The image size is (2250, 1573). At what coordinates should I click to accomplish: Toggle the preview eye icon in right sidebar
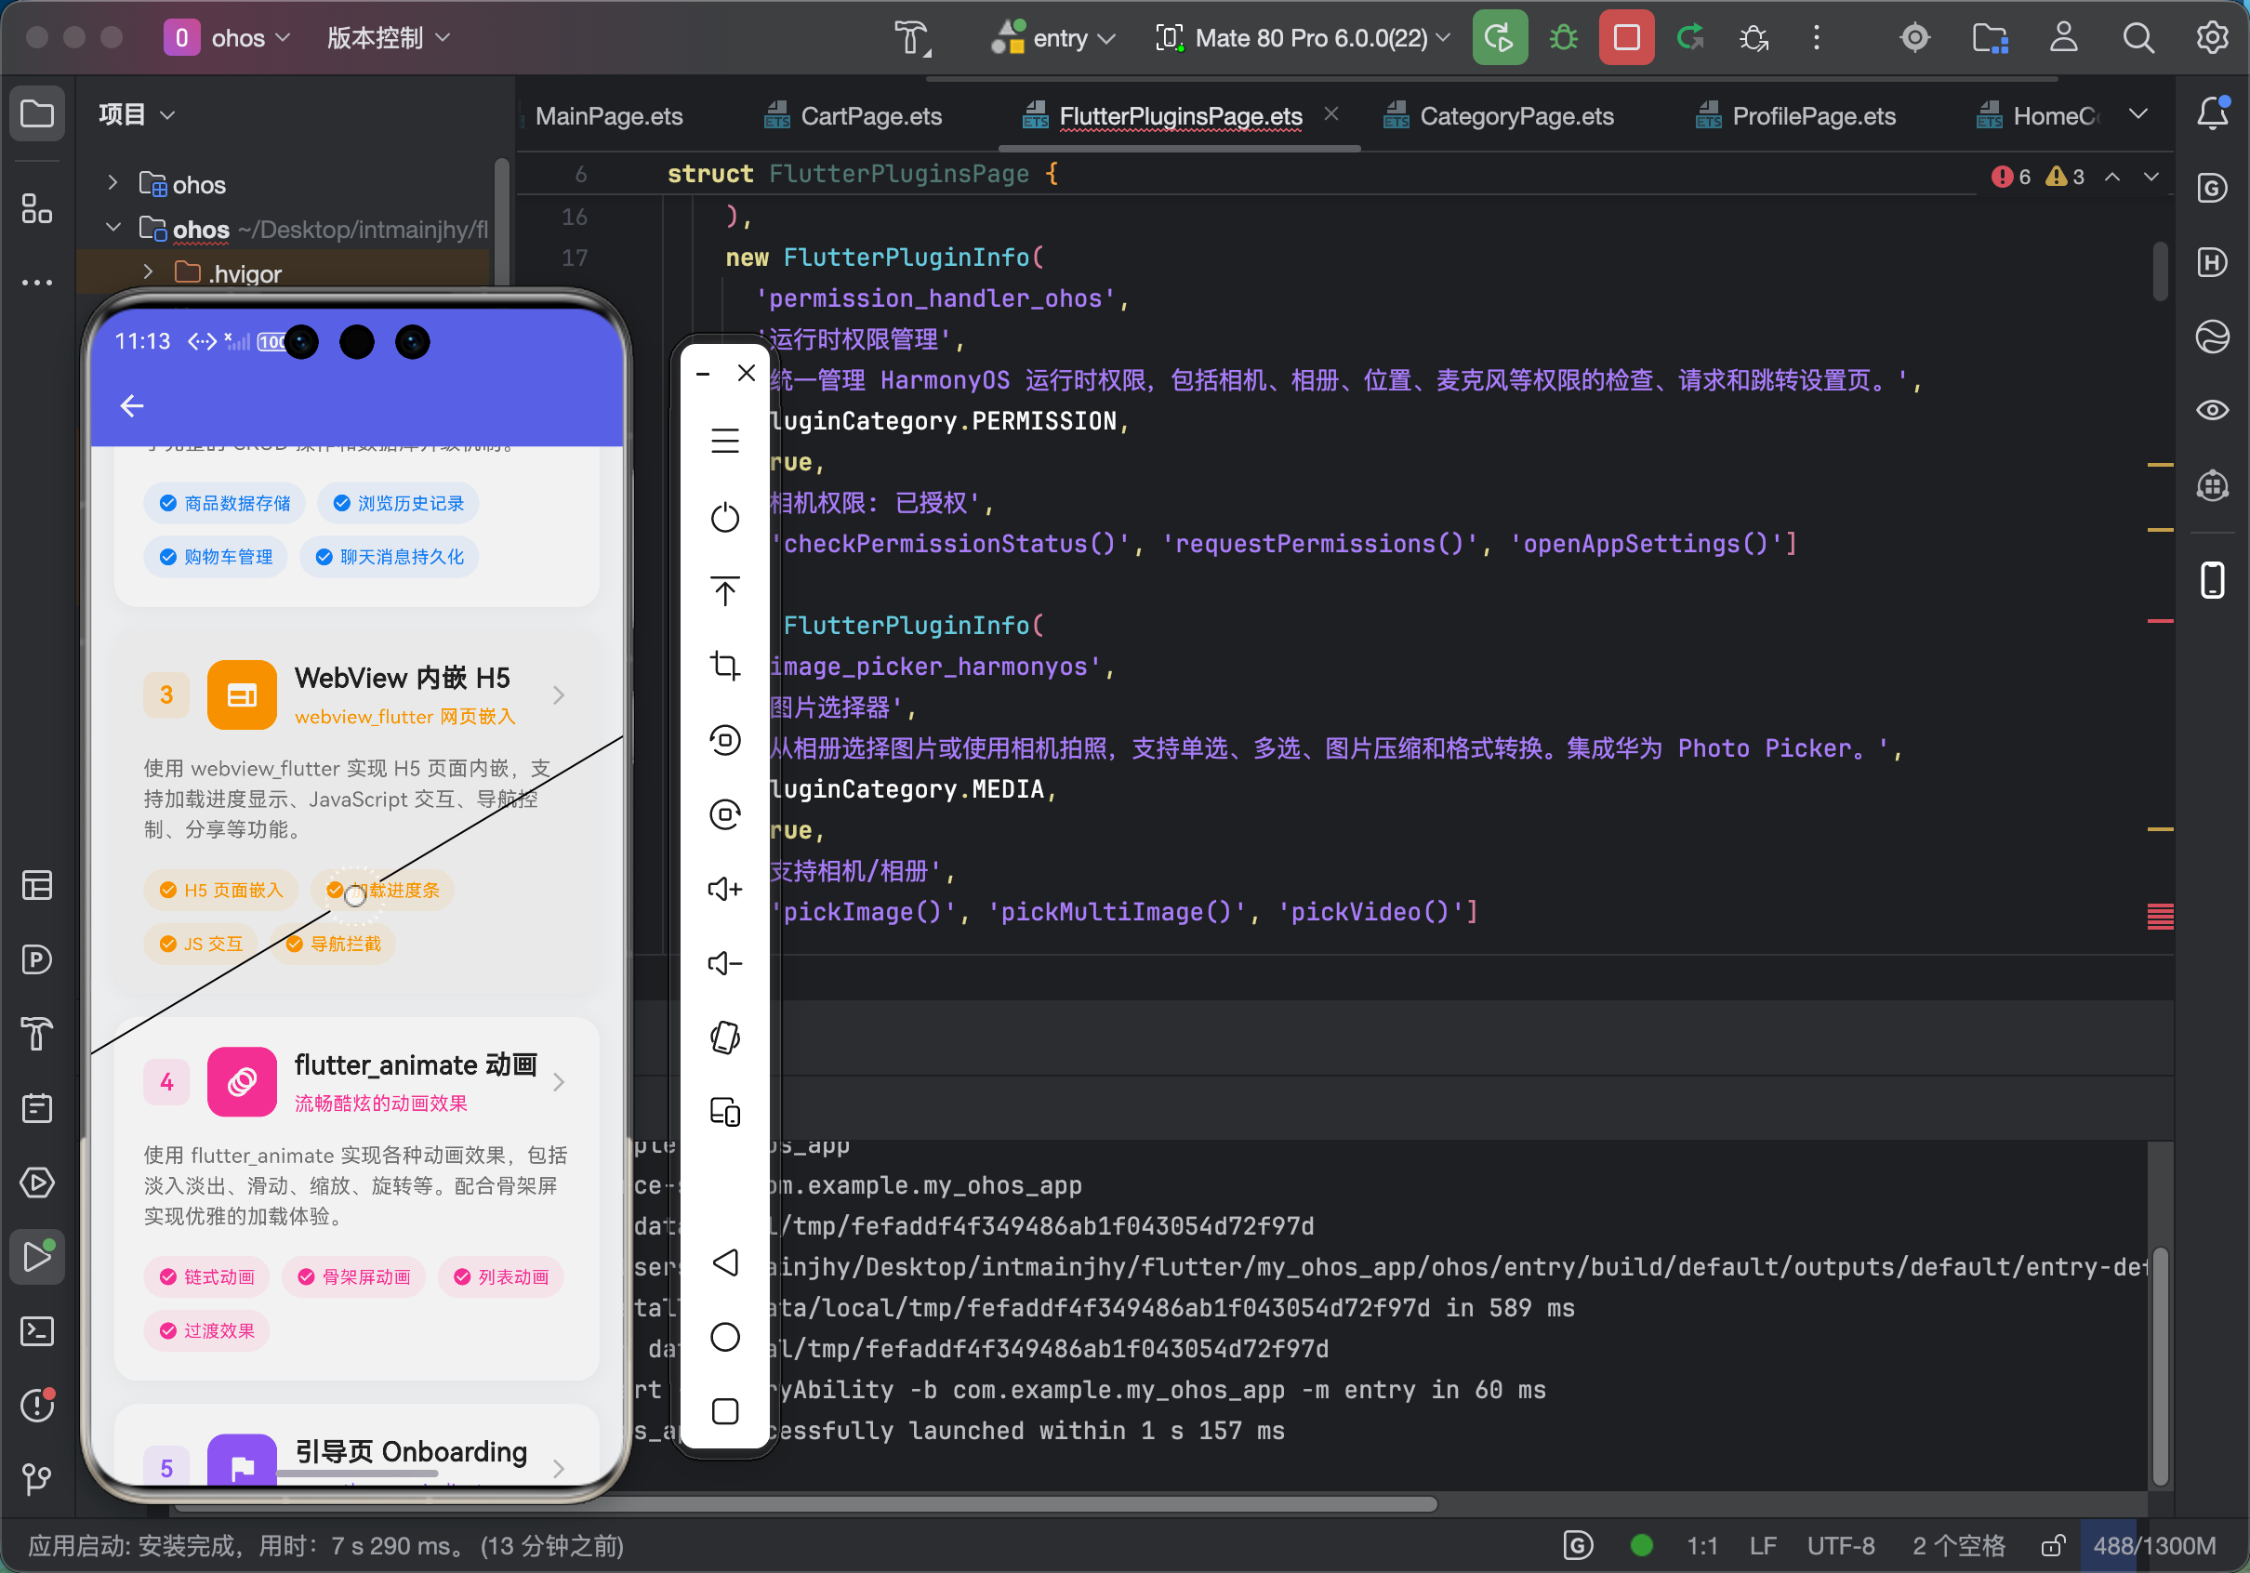coord(2212,410)
